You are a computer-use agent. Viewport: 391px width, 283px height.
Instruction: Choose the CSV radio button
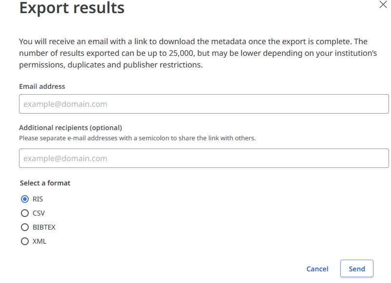coord(25,213)
